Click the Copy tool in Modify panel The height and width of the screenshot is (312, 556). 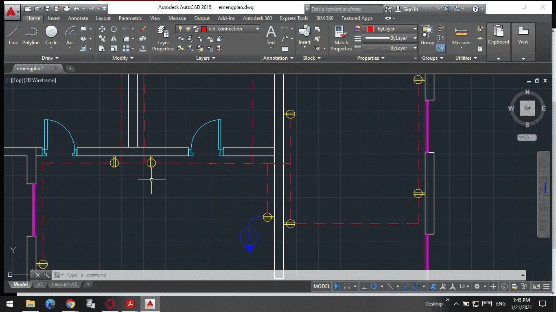click(102, 39)
